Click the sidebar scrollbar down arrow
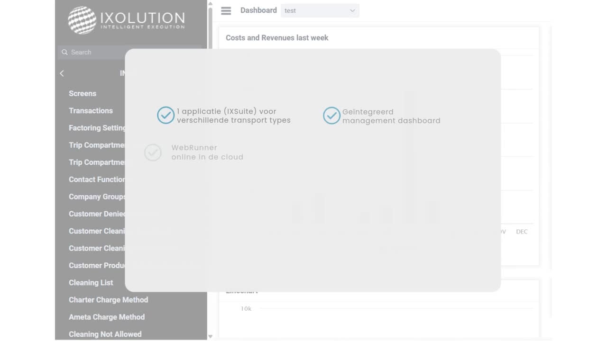Image resolution: width=607 pixels, height=341 pixels. coord(210,336)
